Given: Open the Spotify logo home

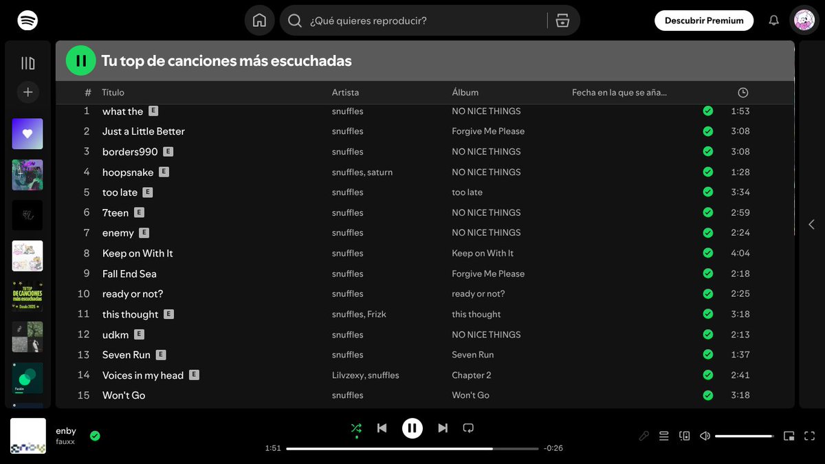Looking at the screenshot, I should [27, 20].
